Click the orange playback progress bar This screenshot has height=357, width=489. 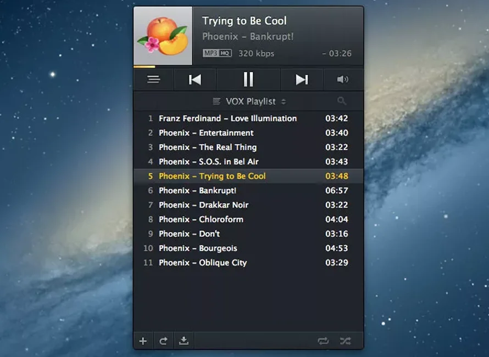(144, 66)
